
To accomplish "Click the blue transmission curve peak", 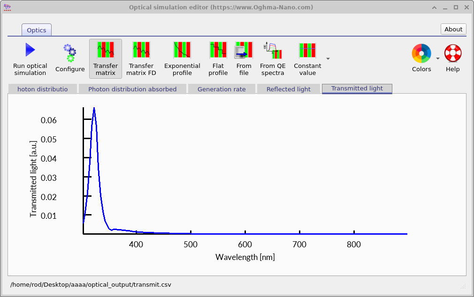I will pyautogui.click(x=94, y=109).
